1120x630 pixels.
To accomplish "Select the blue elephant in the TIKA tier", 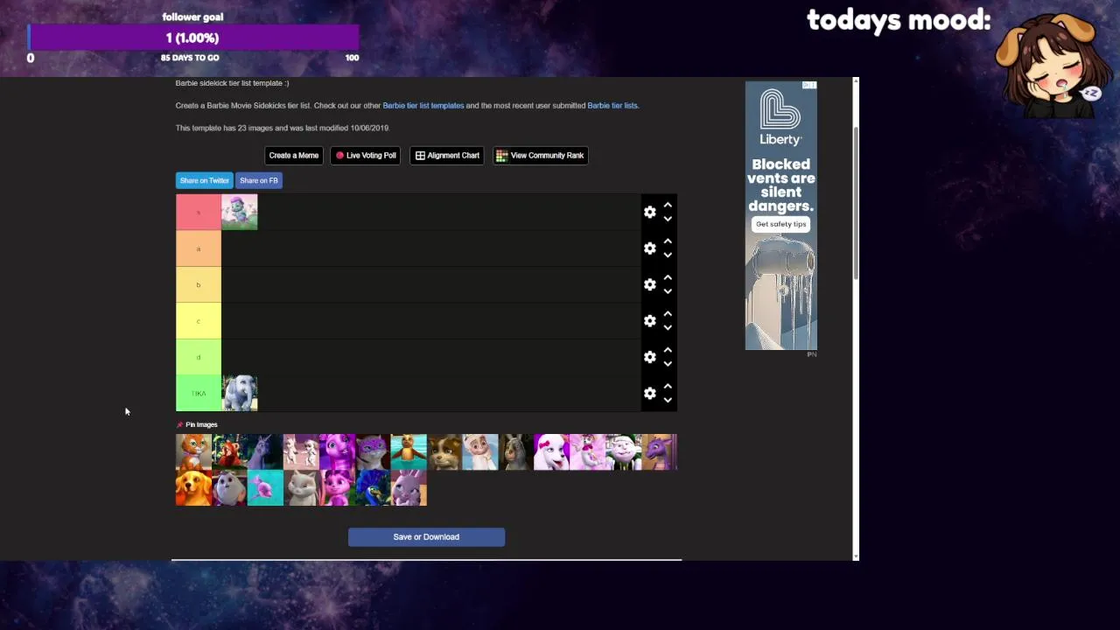I will (x=240, y=394).
